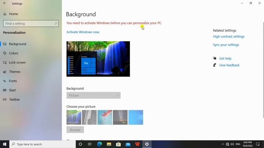Click the Fonts letter icon in sidebar
The height and width of the screenshot is (148, 264).
5,81
